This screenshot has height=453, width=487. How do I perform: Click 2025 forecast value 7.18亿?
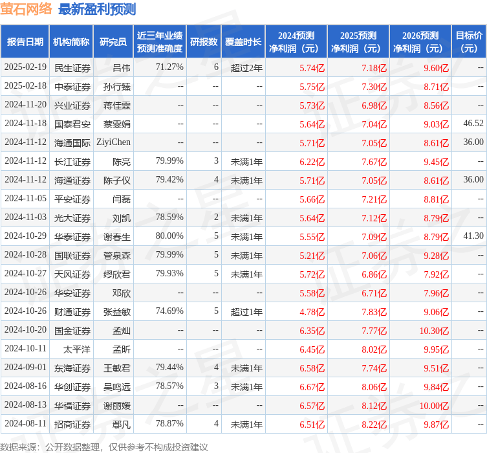374,68
